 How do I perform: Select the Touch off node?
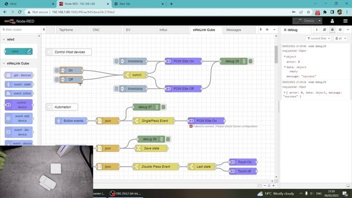[x=243, y=171]
